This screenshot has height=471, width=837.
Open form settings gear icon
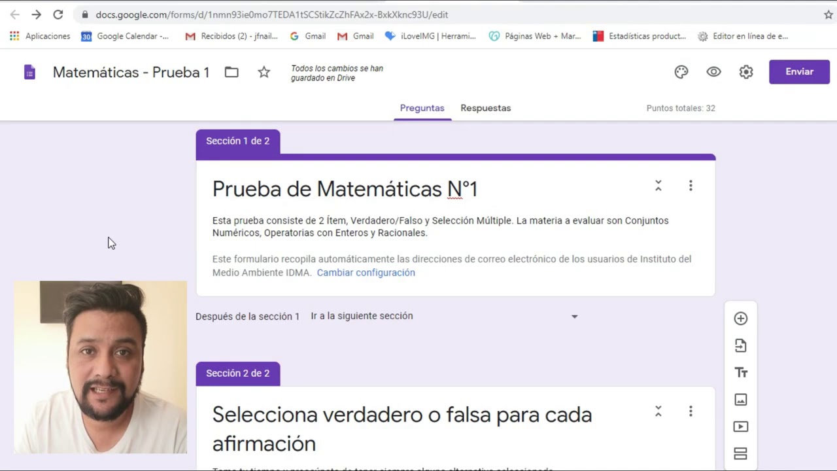746,72
